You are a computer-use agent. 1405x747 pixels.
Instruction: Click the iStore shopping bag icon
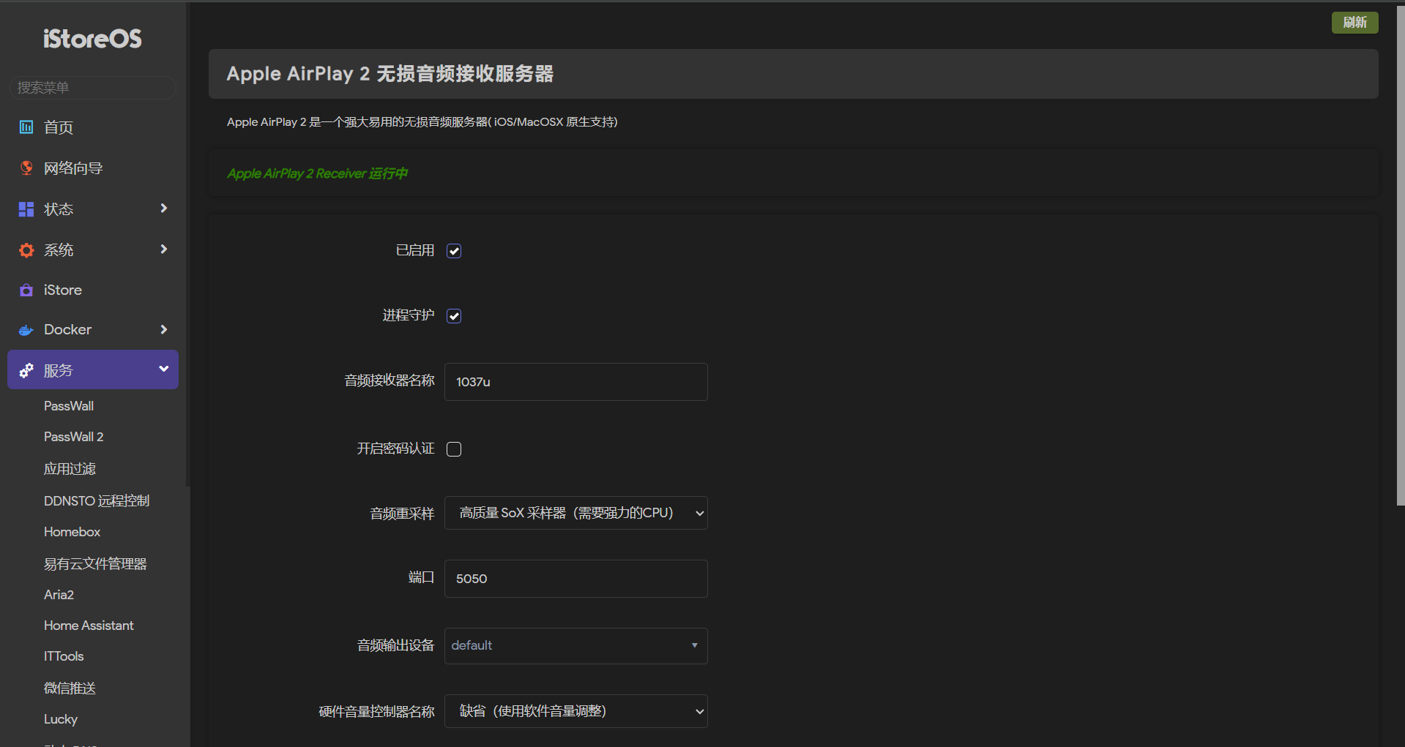point(26,290)
